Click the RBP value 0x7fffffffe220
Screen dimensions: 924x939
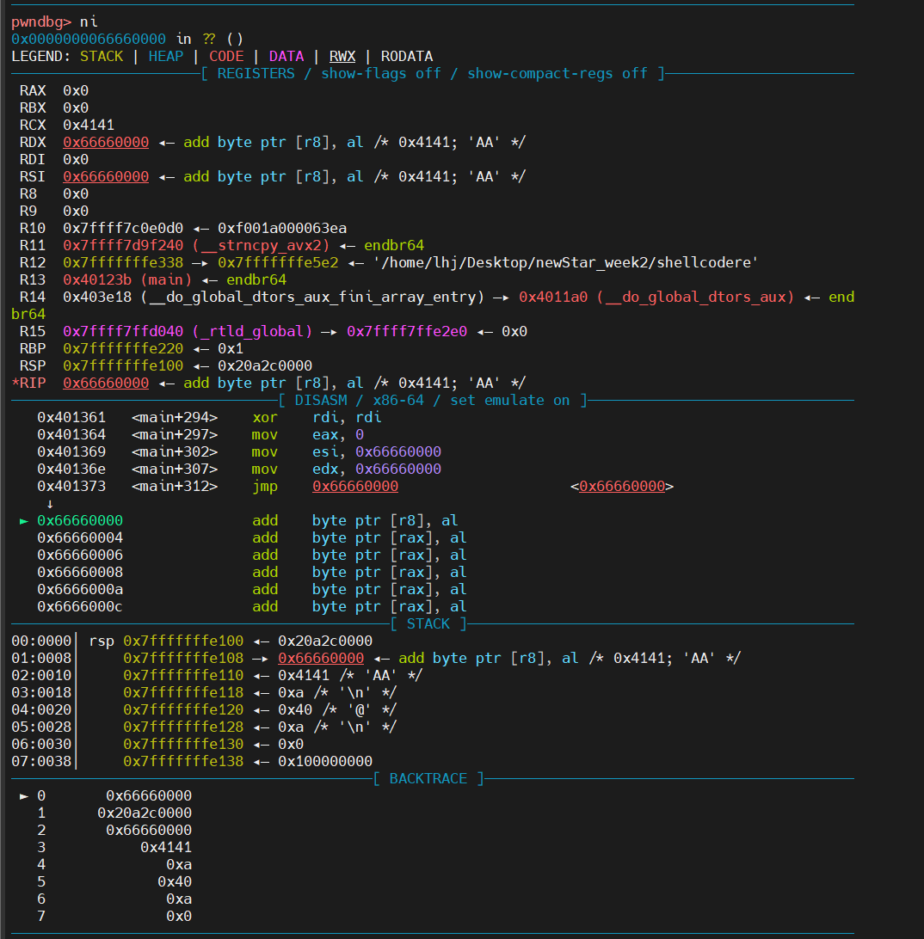click(123, 348)
